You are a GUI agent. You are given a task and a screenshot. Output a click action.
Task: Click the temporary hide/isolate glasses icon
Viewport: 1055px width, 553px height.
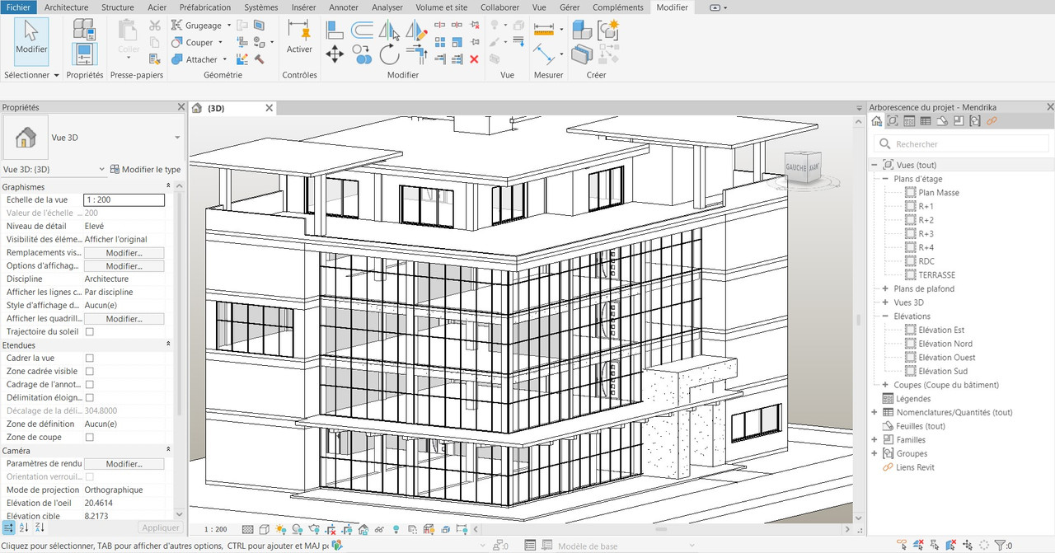point(379,529)
